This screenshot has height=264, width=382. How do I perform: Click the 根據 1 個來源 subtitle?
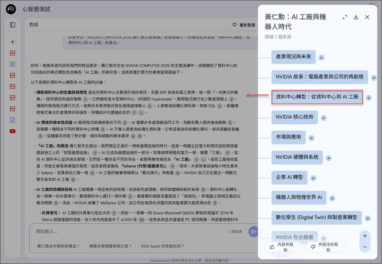tap(278, 37)
